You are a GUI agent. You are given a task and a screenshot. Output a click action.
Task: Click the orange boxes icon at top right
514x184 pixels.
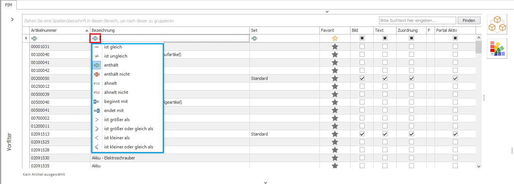tap(497, 23)
